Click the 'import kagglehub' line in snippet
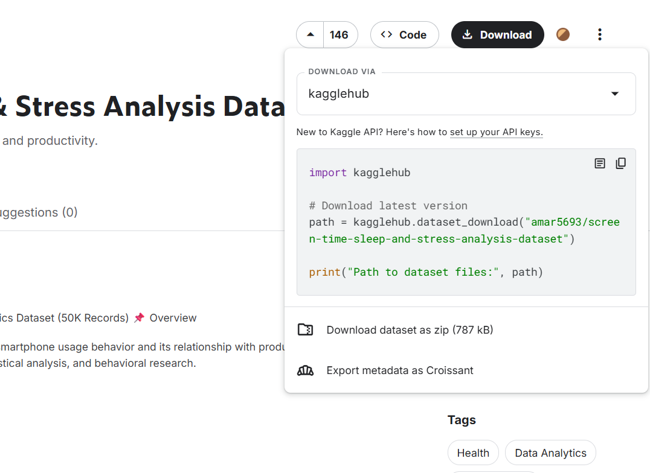This screenshot has width=650, height=473. coord(359,173)
